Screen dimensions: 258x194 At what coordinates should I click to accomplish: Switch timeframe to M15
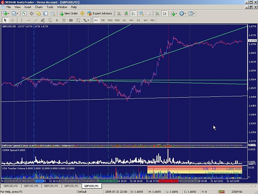[x=110, y=20]
